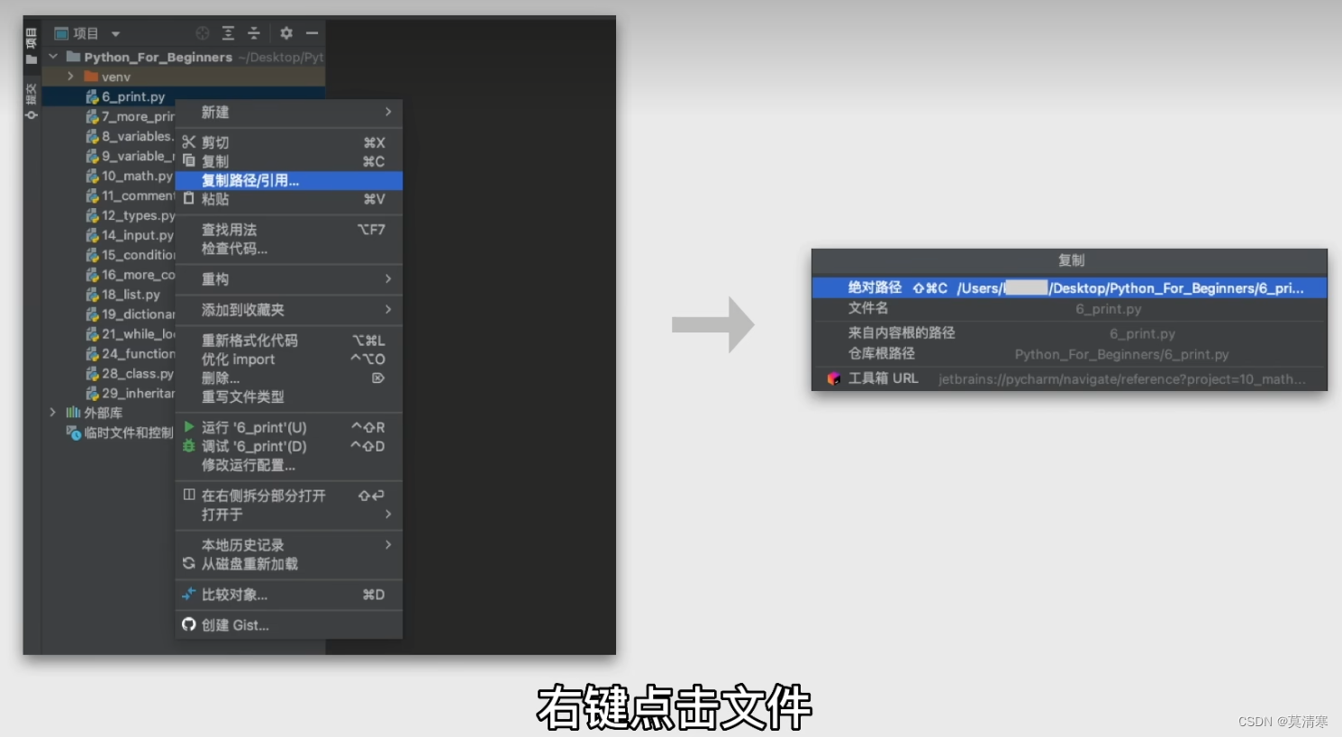Choose 删除... menu entry
The image size is (1342, 737).
tap(289, 378)
